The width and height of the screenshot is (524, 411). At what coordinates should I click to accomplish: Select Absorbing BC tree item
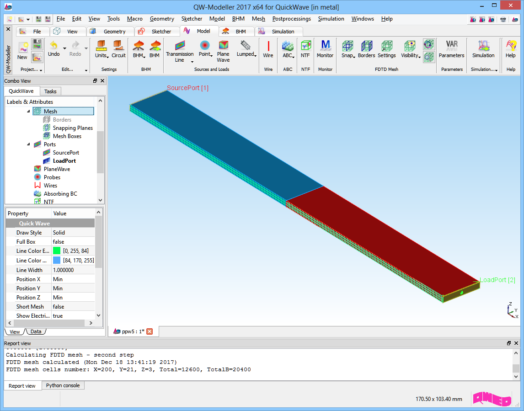pyautogui.click(x=60, y=193)
